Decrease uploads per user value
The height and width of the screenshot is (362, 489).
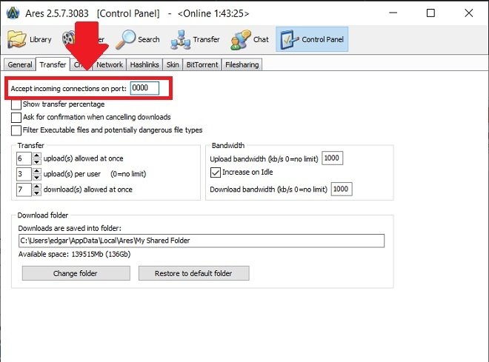37,177
